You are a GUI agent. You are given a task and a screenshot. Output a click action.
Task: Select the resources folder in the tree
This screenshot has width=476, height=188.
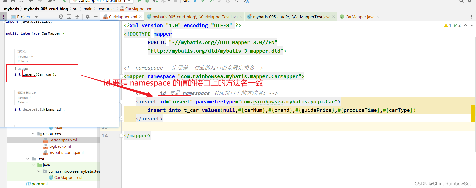(52, 134)
